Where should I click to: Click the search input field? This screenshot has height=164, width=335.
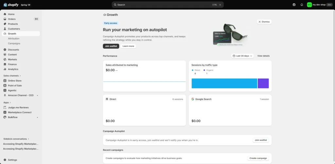tap(168, 5)
